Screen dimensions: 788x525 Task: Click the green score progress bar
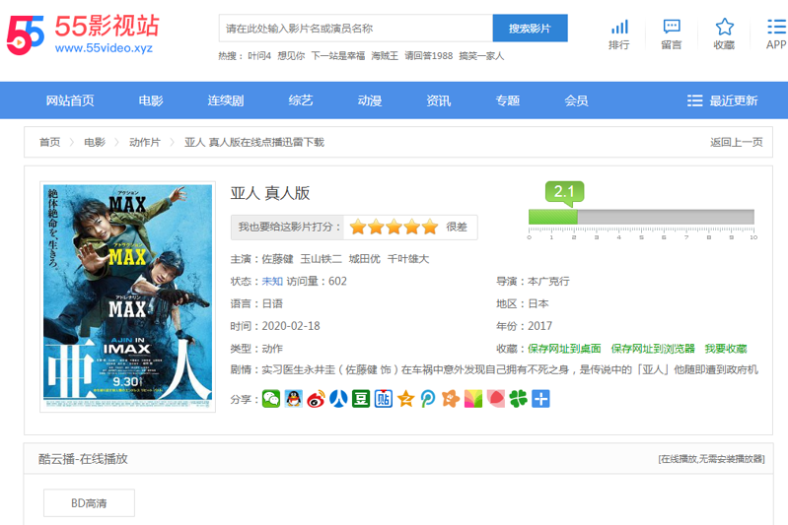coord(553,217)
